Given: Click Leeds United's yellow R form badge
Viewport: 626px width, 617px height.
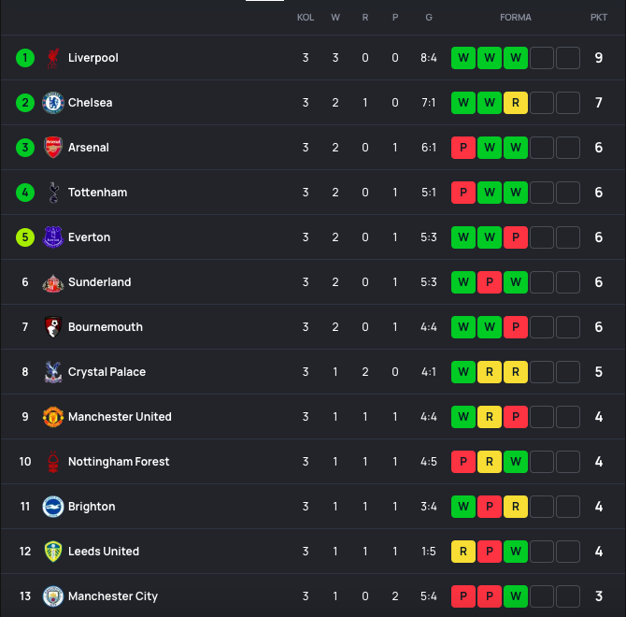Looking at the screenshot, I should coord(463,552).
